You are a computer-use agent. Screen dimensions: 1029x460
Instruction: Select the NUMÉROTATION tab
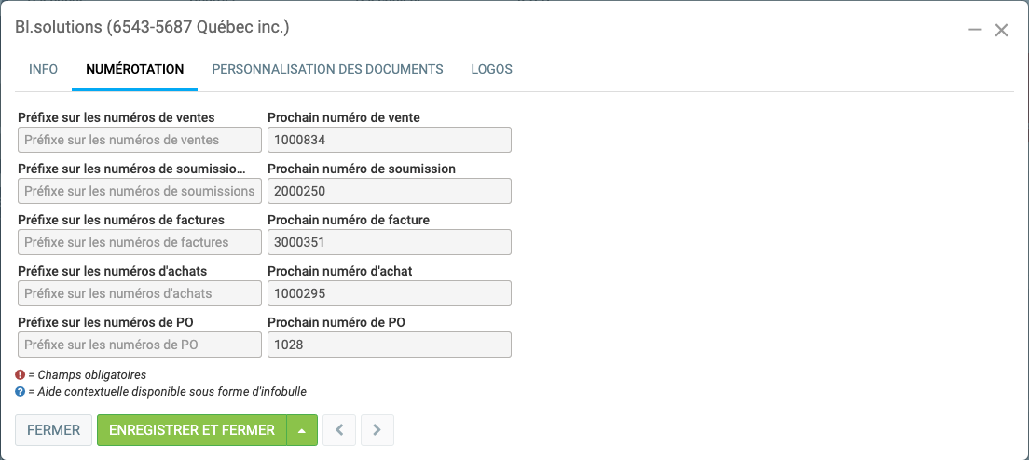pos(134,69)
